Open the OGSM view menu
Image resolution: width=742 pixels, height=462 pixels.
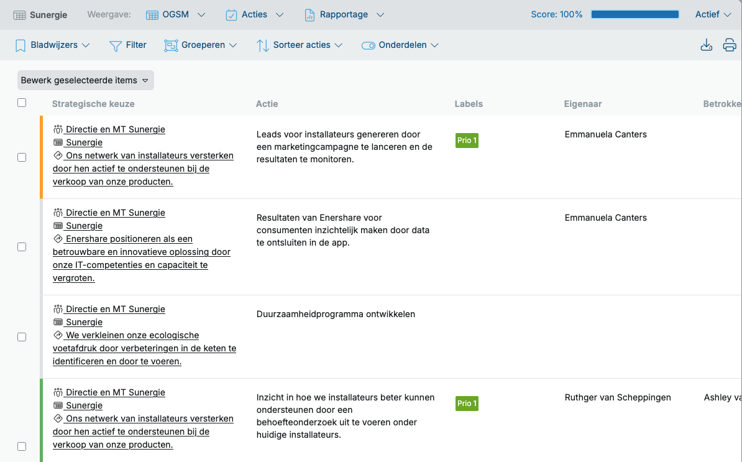click(176, 15)
